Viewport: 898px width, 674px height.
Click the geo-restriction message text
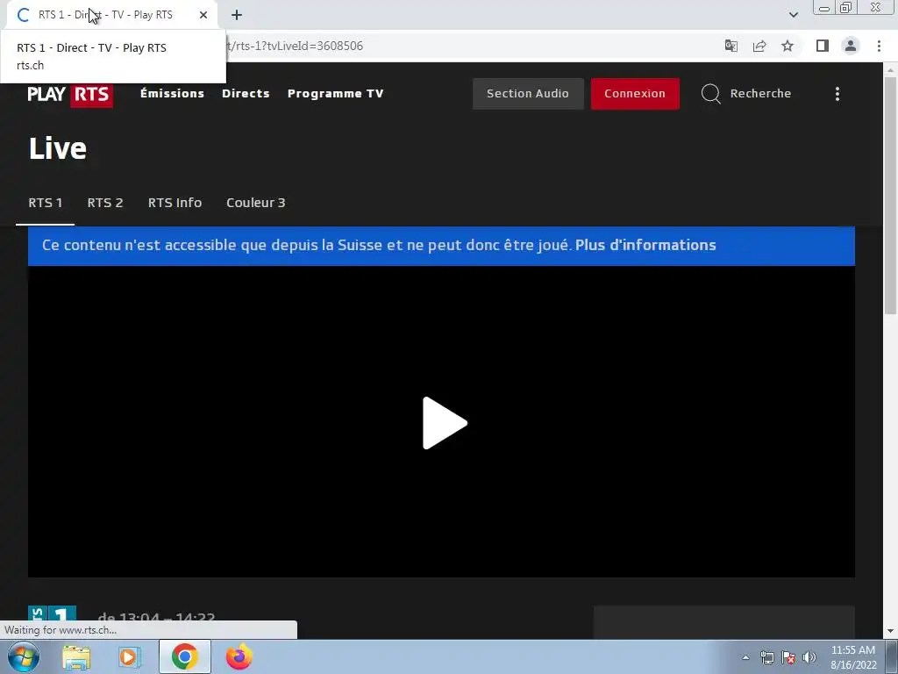(306, 246)
